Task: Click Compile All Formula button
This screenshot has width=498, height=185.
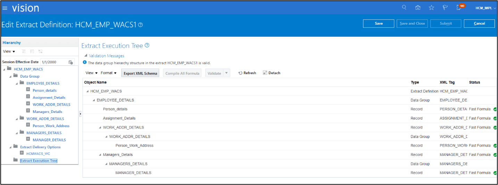Action: click(182, 73)
